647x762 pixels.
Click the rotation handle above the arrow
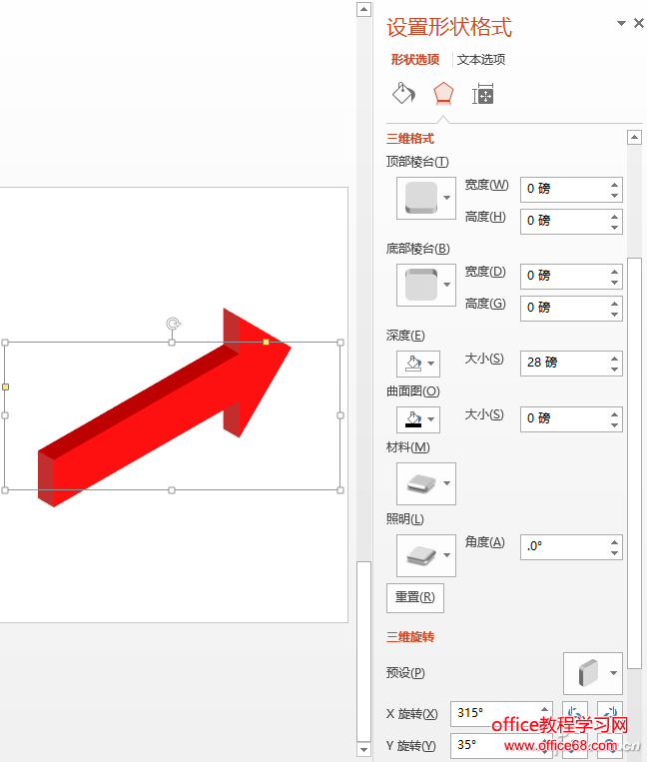[x=173, y=324]
